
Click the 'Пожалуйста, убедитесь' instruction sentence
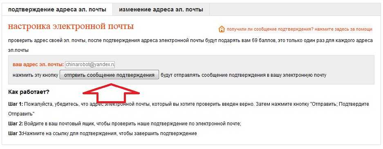click(188, 109)
